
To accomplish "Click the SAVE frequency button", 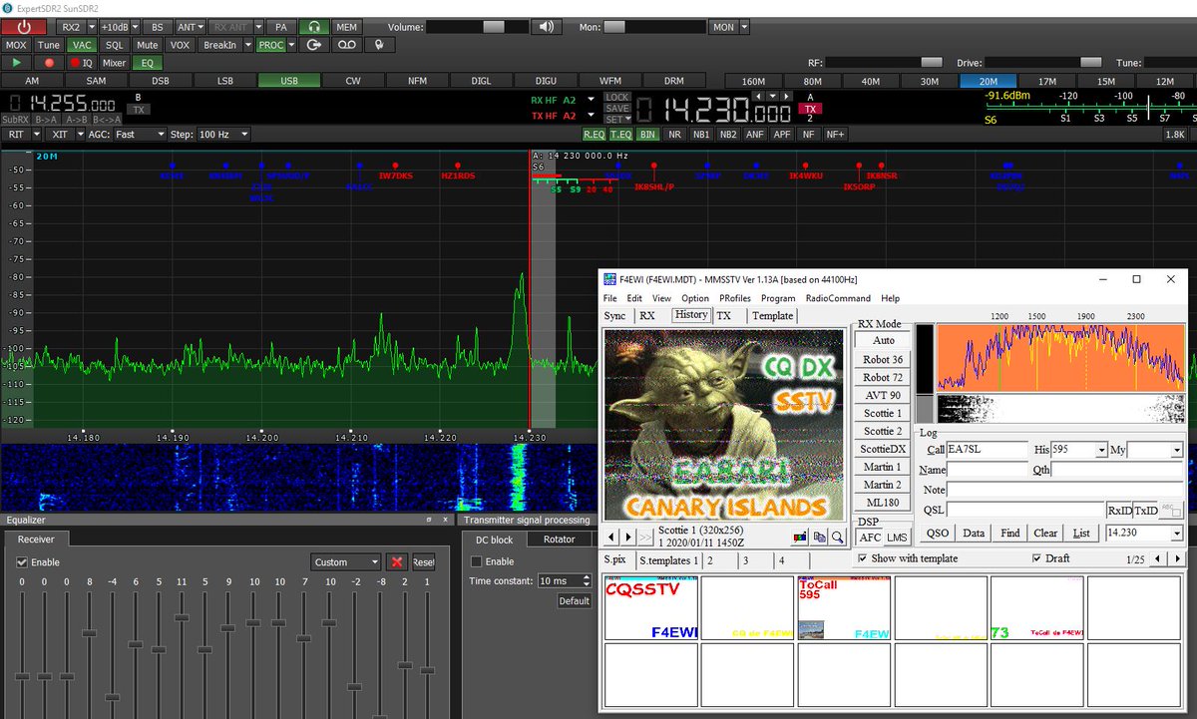I will click(616, 109).
